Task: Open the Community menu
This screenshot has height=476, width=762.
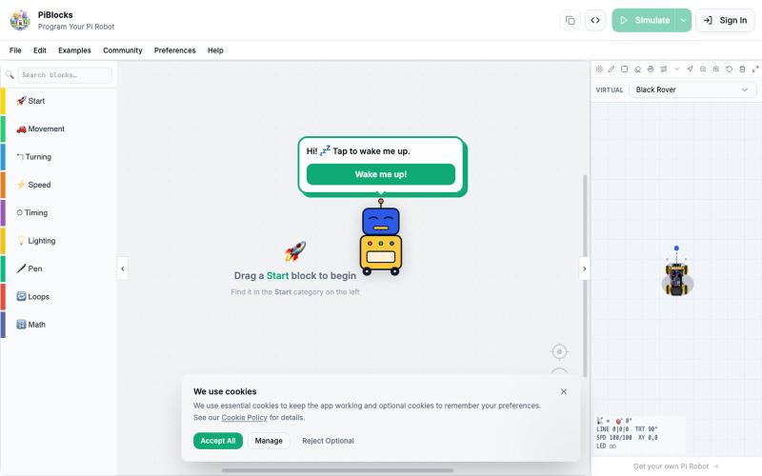Action: pos(123,50)
